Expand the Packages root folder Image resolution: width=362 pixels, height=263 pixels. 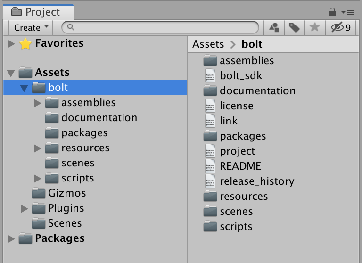coord(11,239)
